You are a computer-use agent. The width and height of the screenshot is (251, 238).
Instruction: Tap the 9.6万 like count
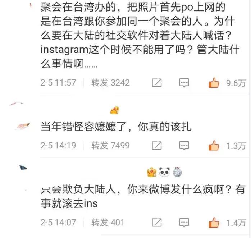pos(236,83)
